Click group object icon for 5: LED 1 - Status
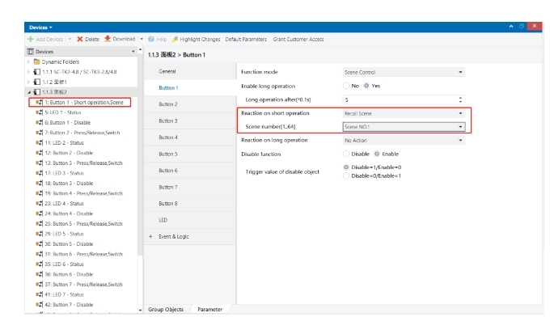Image resolution: width=554 pixels, height=334 pixels. (38, 112)
